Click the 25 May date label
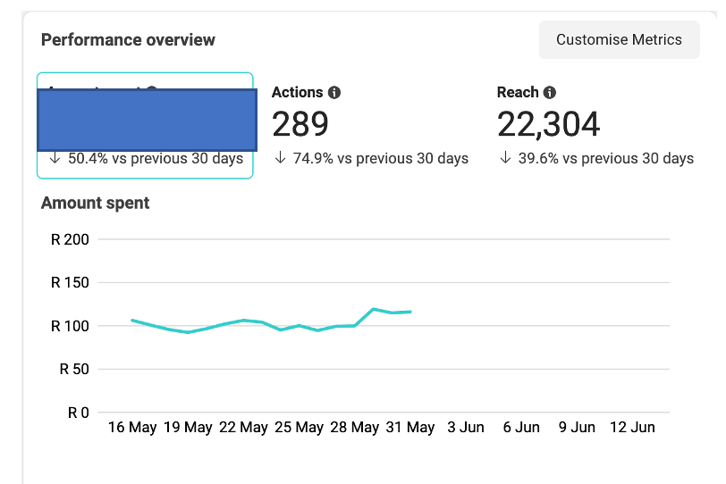This screenshot has height=484, width=726. click(300, 427)
